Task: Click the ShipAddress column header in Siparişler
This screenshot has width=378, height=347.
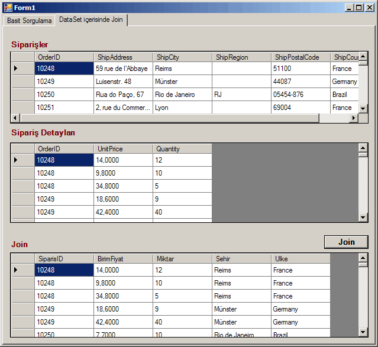Action: point(123,57)
